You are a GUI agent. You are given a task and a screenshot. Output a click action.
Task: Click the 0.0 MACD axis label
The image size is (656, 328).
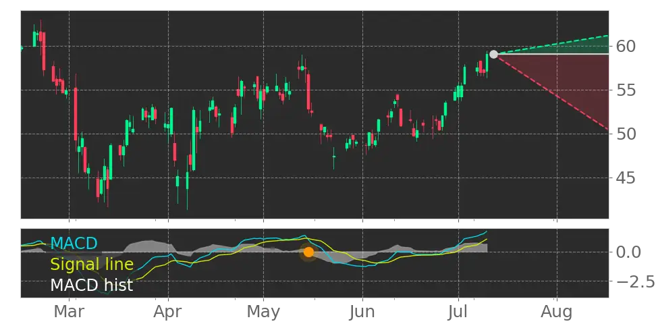(629, 252)
